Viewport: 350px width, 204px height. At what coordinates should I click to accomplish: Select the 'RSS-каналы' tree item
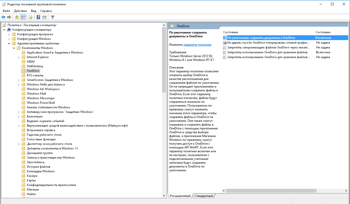pyautogui.click(x=35, y=75)
